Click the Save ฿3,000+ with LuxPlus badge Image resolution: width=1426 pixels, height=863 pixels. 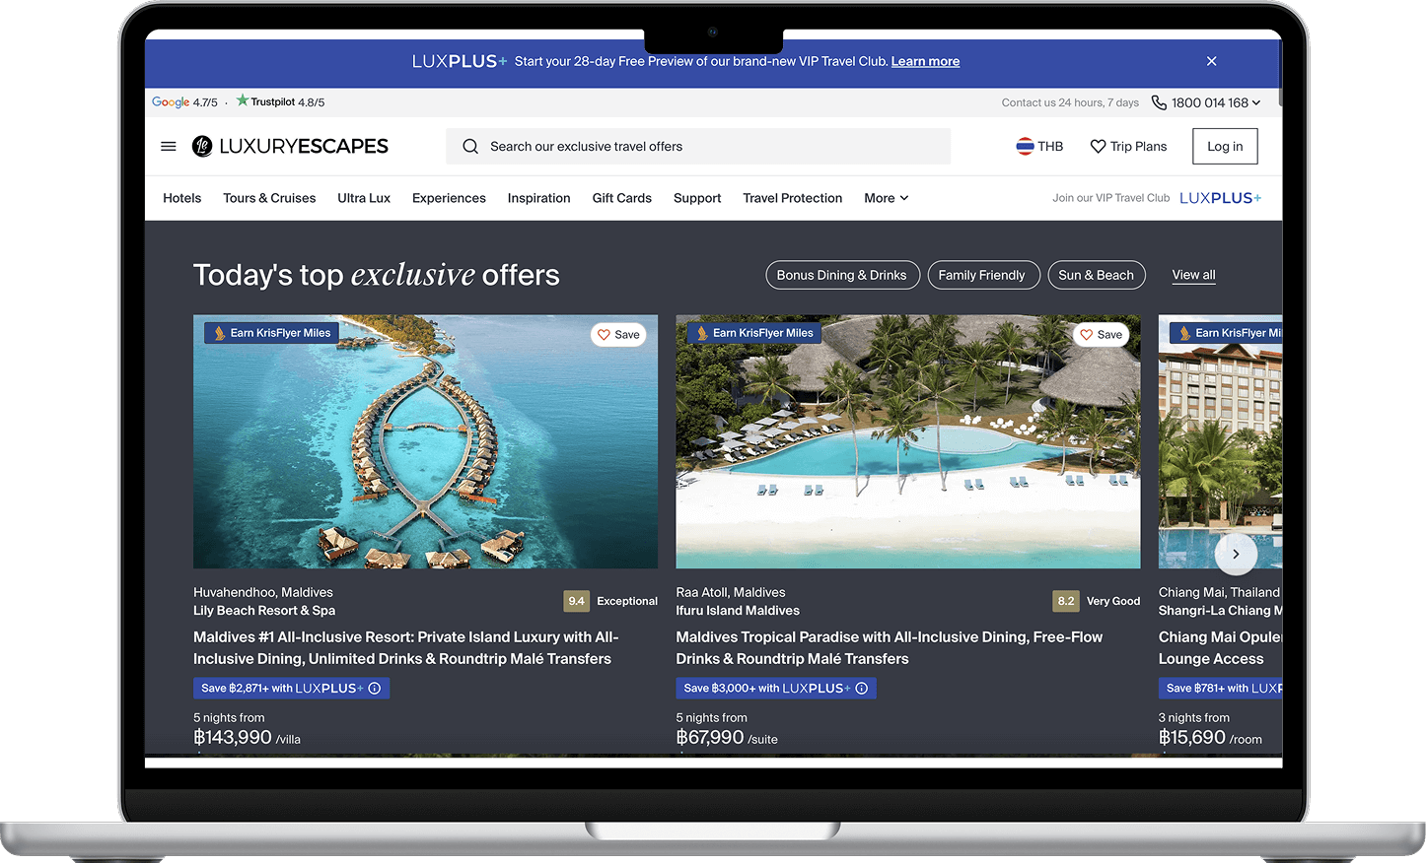[776, 688]
